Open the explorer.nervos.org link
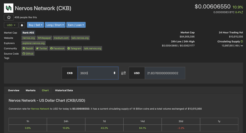The width and height of the screenshot is (246, 133). [x=34, y=43]
